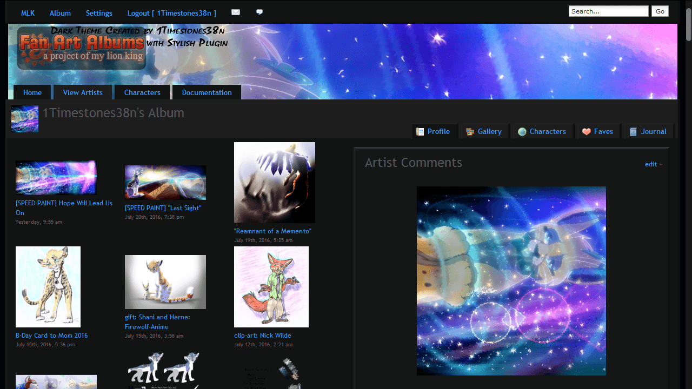Click the globe icon beside Characters tab
This screenshot has height=389, width=692.
pyautogui.click(x=522, y=131)
